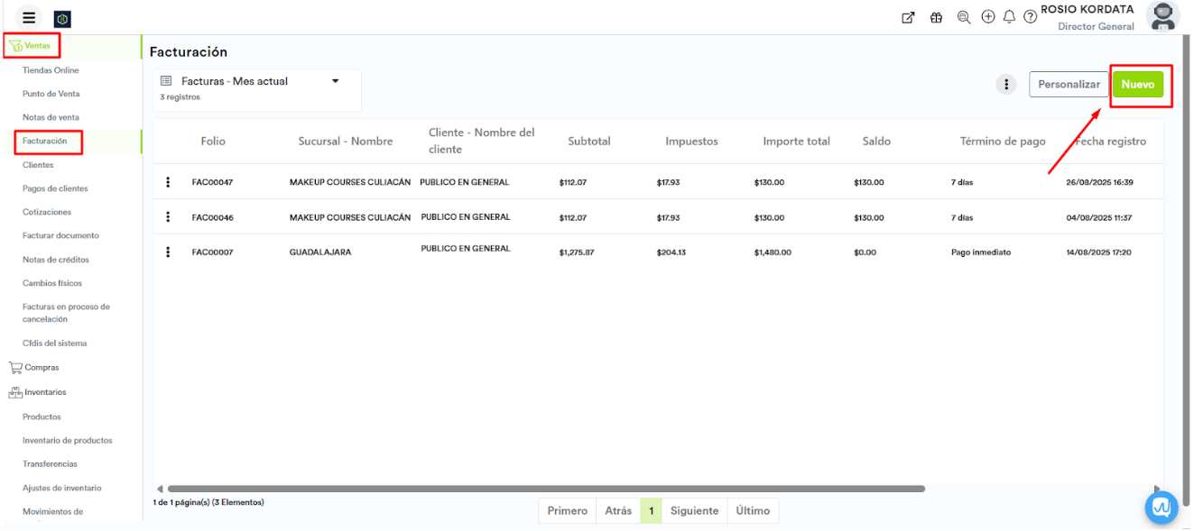Open the chat support bubble
This screenshot has width=1194, height=531.
tap(1162, 508)
